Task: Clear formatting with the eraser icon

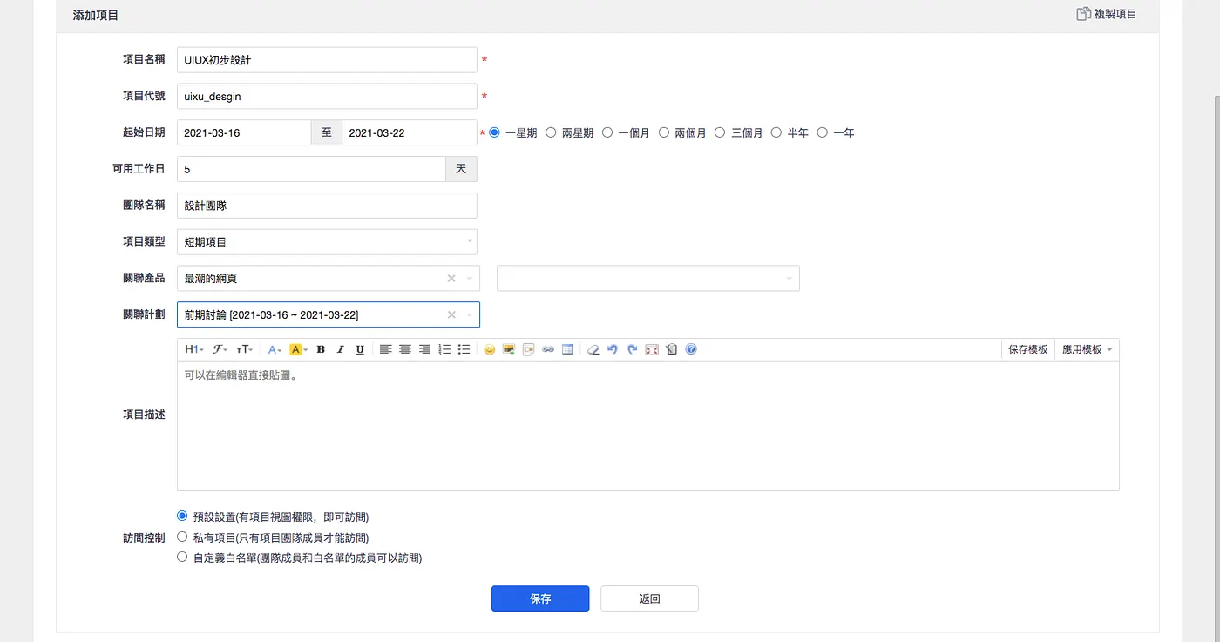Action: [593, 349]
